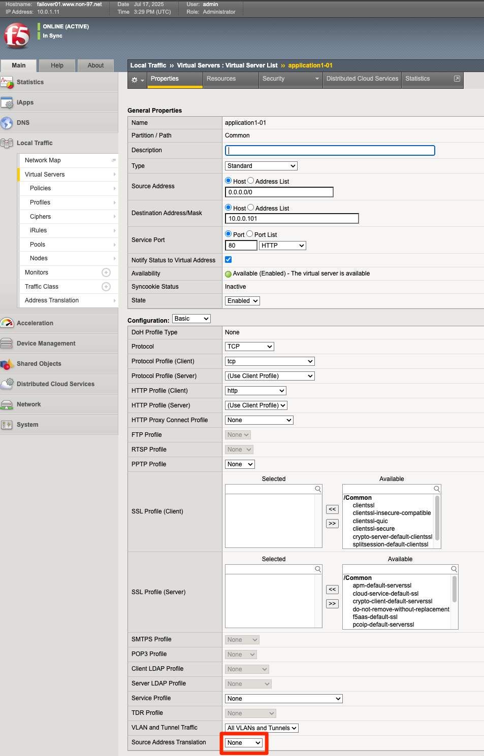Viewport: 484px width, 756px height.
Task: Click search icon in SSL Client Selected box
Action: [318, 489]
